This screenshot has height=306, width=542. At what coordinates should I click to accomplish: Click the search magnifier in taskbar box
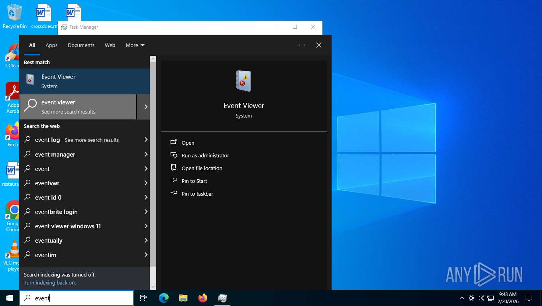pos(27,298)
